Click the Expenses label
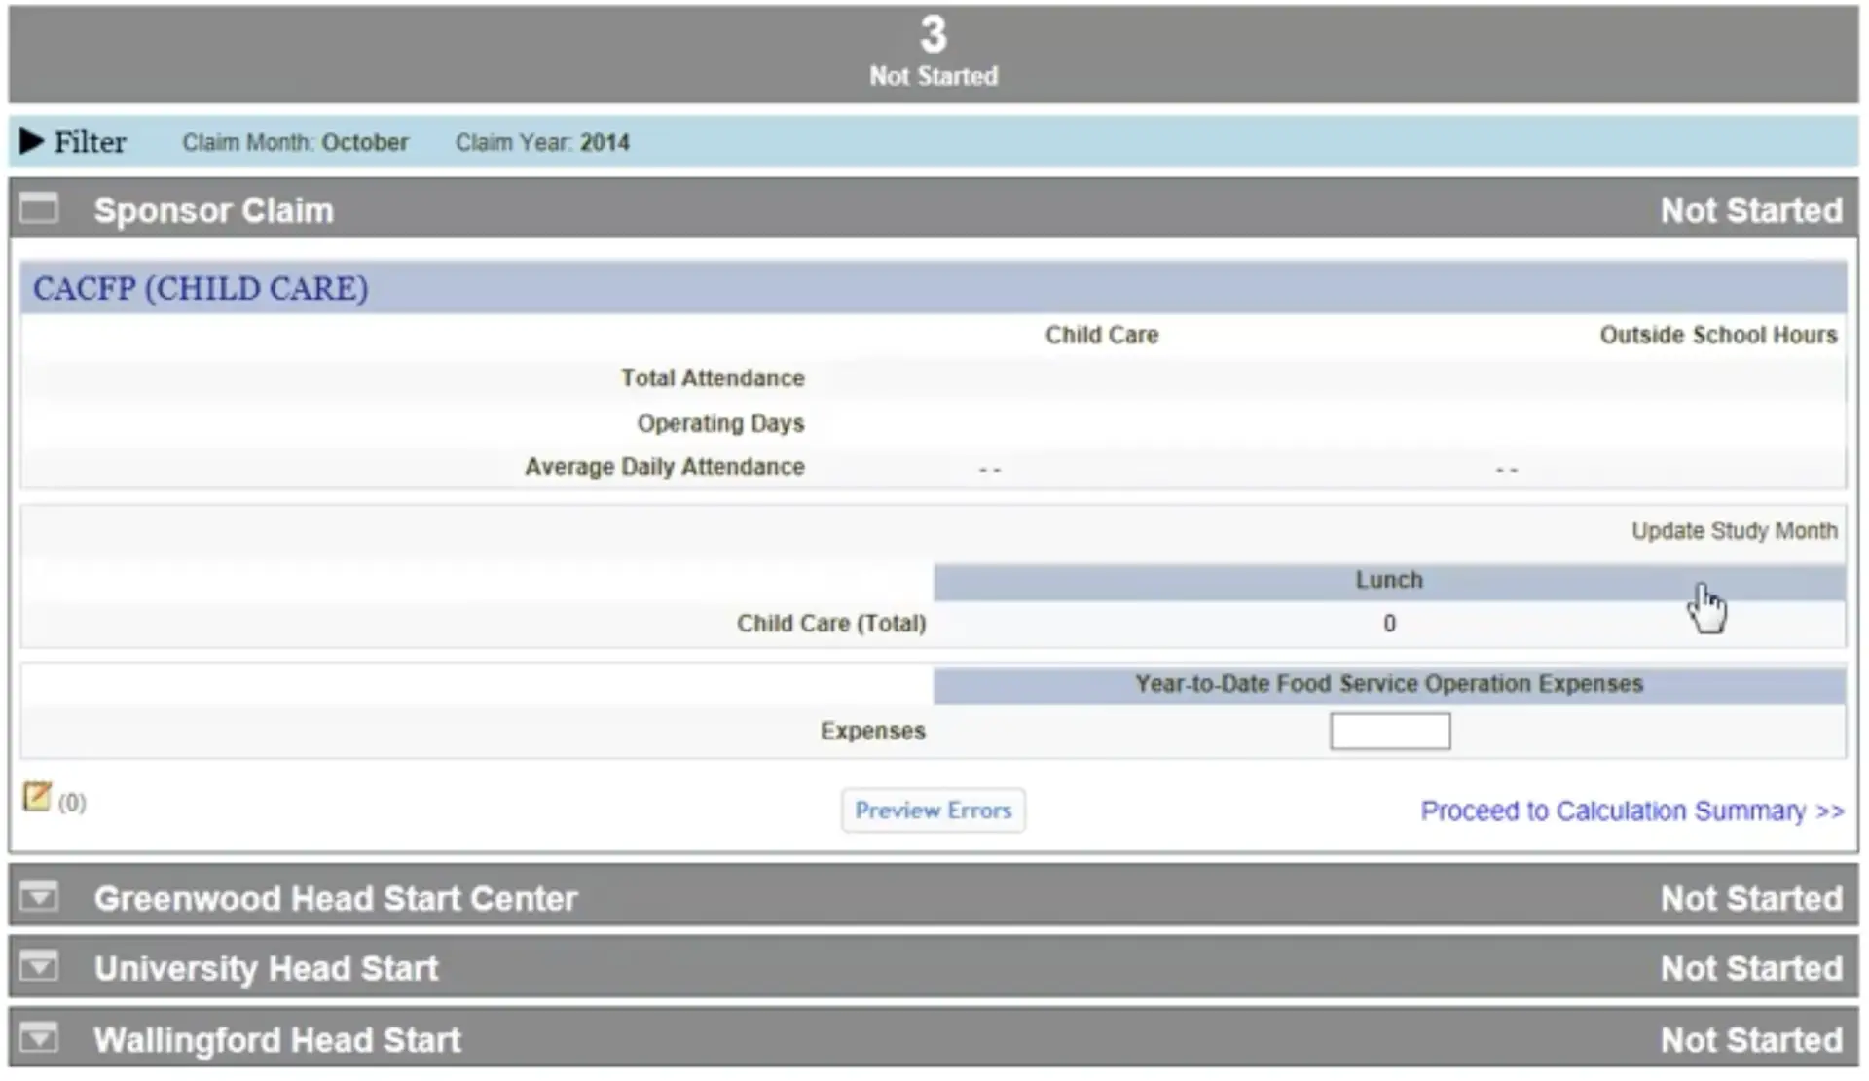The height and width of the screenshot is (1081, 1869). [873, 732]
